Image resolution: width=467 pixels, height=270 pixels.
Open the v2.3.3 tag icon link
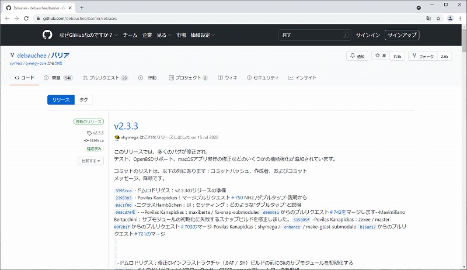pyautogui.click(x=95, y=133)
